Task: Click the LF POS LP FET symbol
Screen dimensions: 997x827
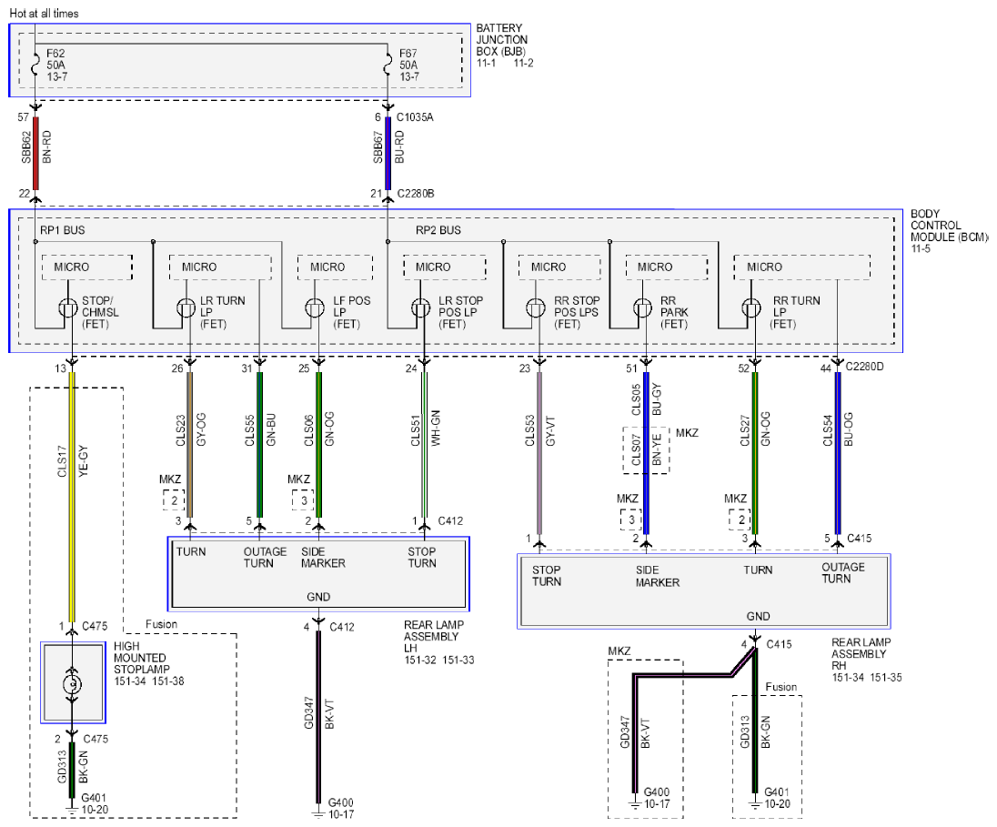Action: (x=315, y=309)
